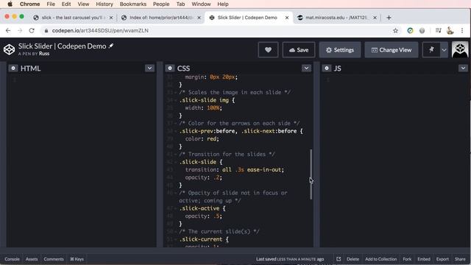Screen dimensions: 471x265
Task: Click Embed in footer
Action: coord(424,259)
